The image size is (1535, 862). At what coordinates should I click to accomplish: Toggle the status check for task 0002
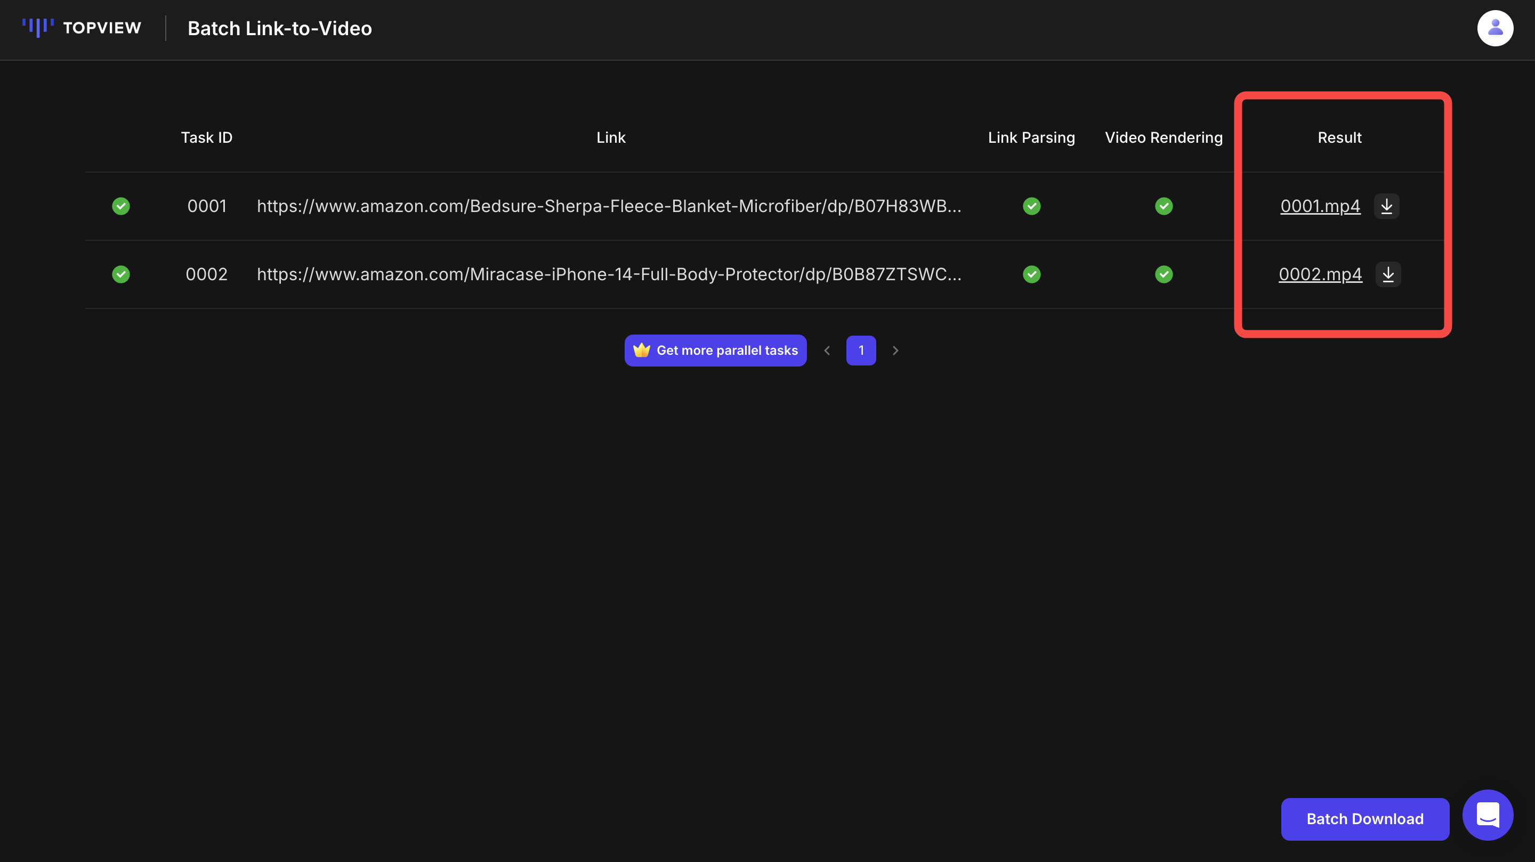coord(121,274)
